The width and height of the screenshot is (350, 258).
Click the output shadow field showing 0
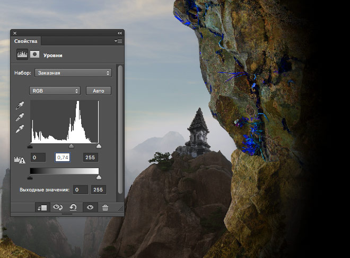click(81, 190)
